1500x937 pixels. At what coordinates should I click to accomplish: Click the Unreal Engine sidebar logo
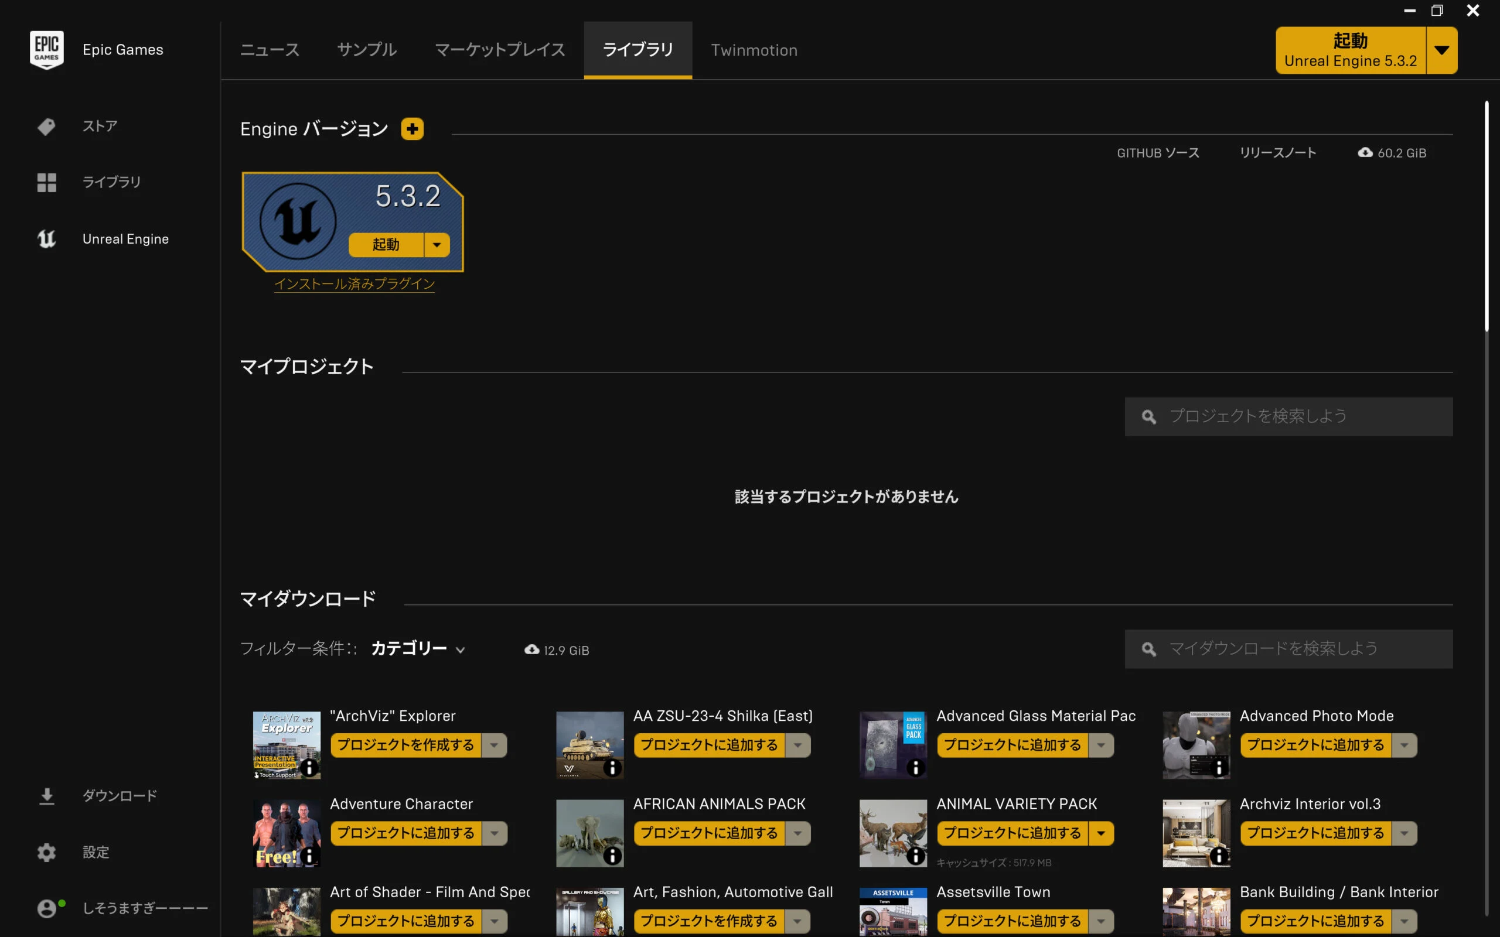coord(46,238)
